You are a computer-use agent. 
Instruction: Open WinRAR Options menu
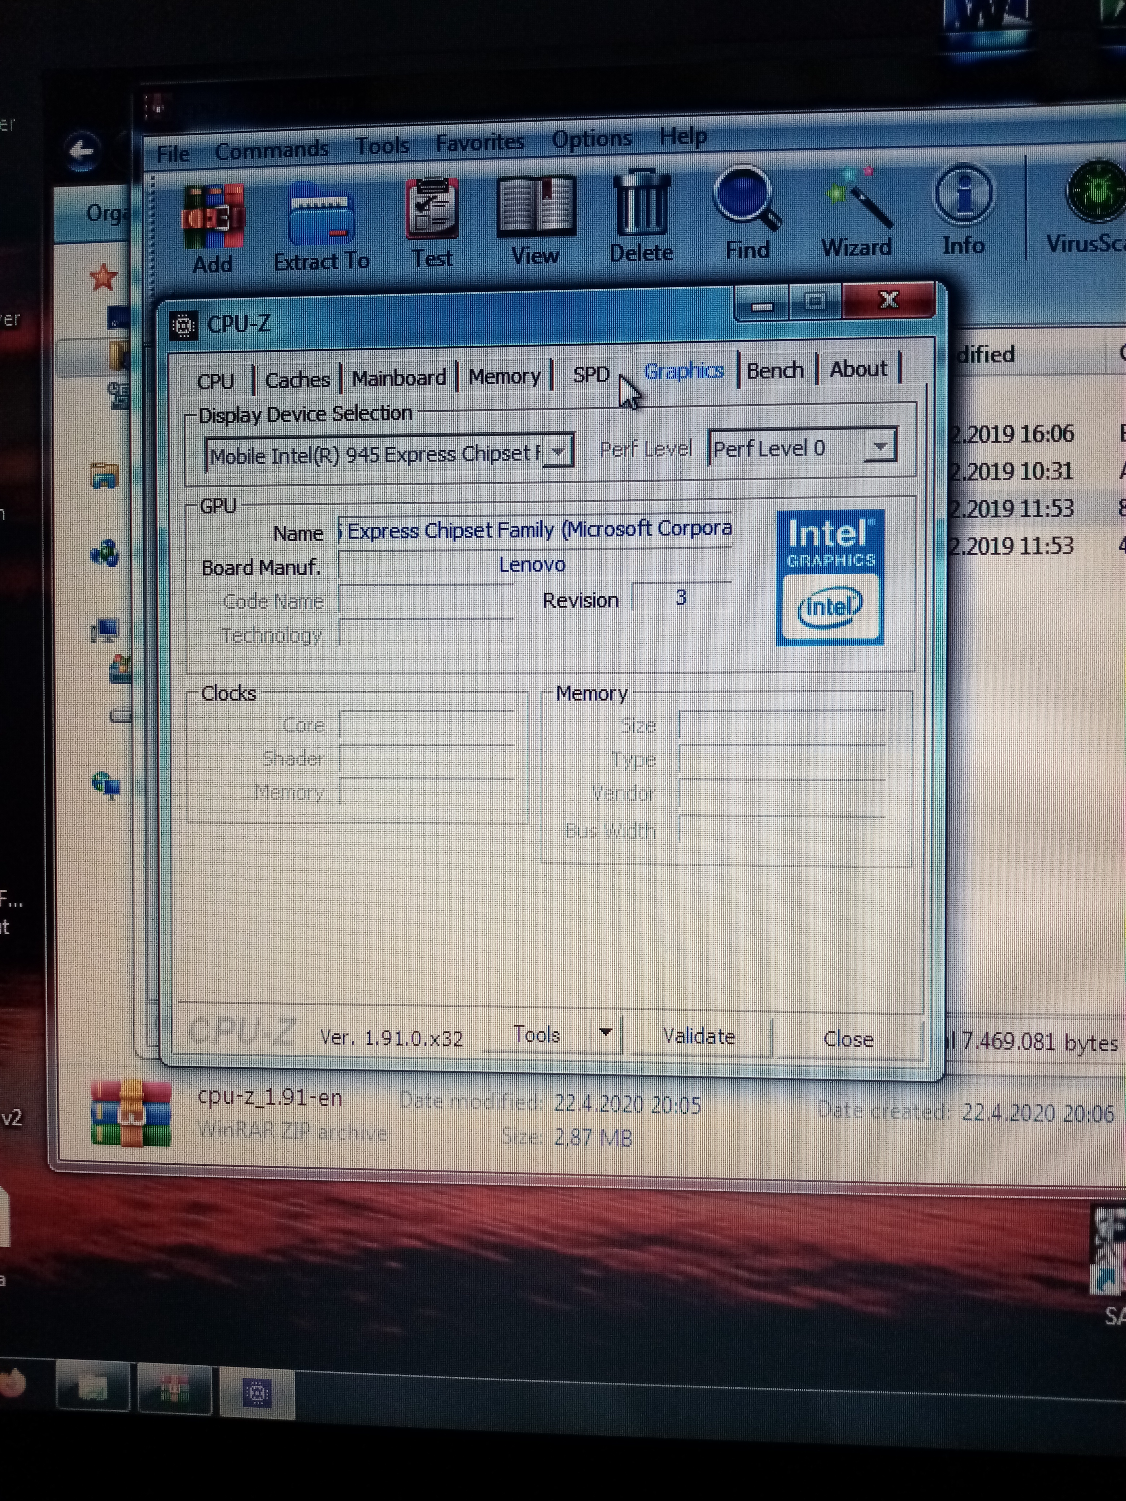[592, 139]
